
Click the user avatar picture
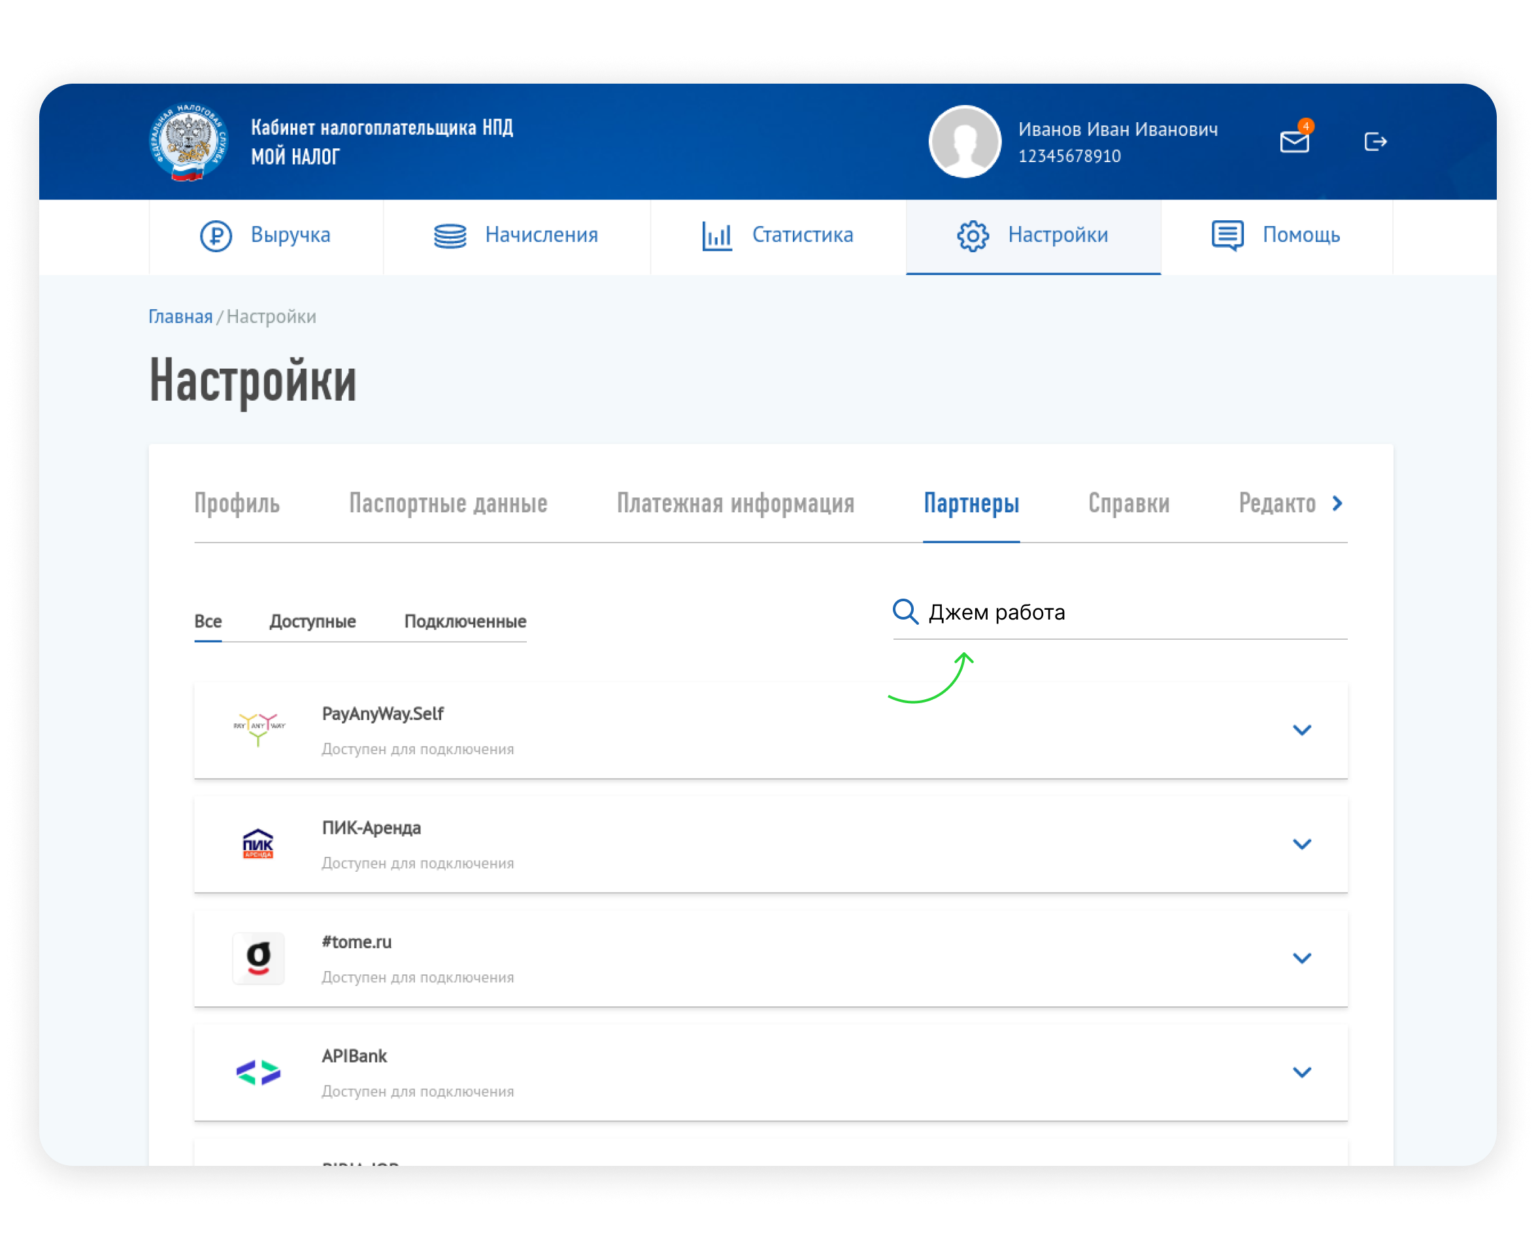(x=964, y=142)
